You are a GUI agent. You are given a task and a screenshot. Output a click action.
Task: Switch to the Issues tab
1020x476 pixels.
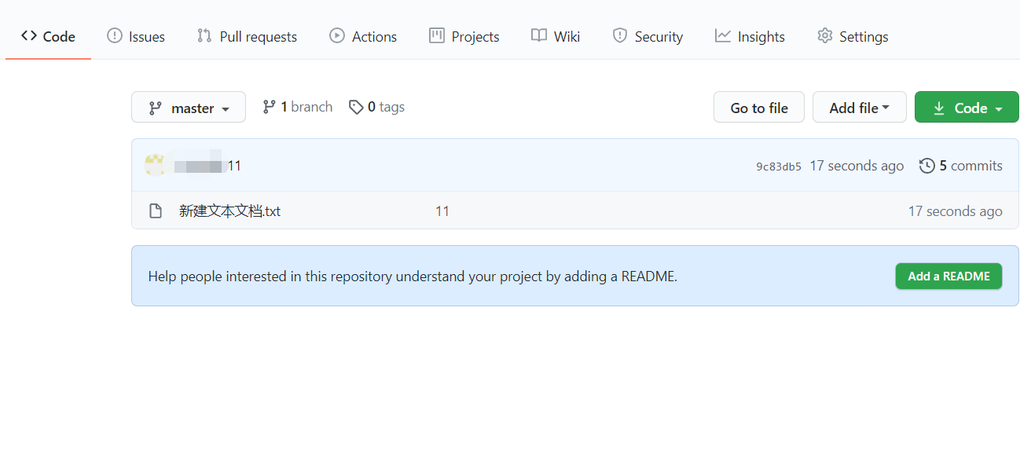(136, 36)
